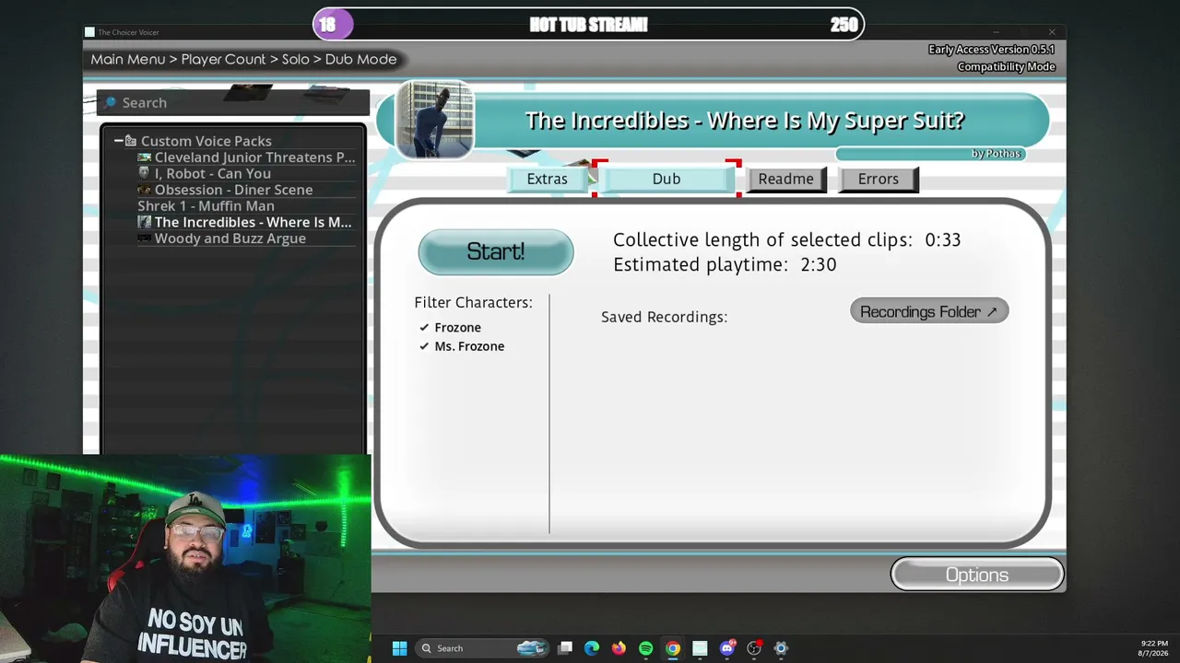Open Firefox from the taskbar
The image size is (1180, 663).
click(619, 648)
